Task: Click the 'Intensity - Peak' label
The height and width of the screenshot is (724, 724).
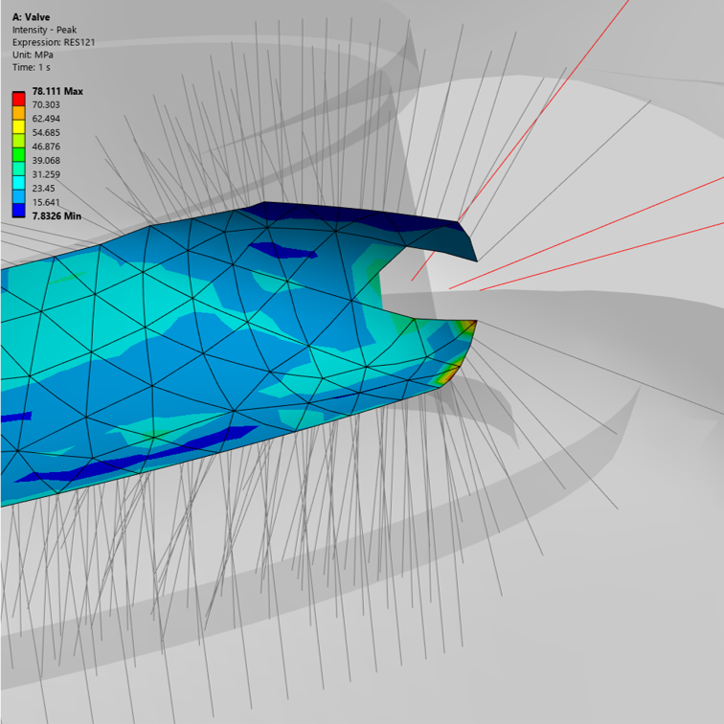Action: 44,30
